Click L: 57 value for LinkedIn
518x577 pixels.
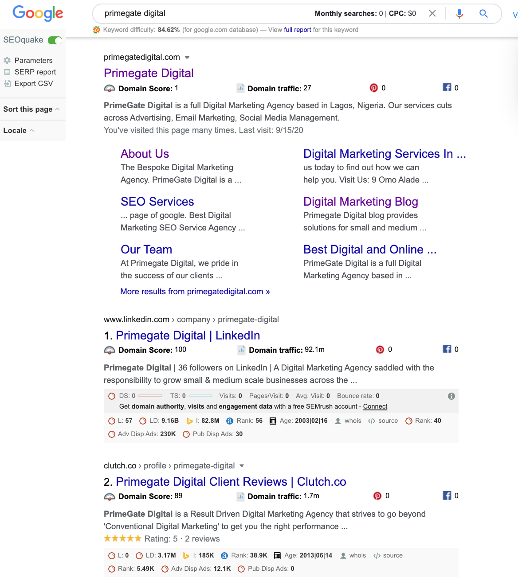tap(125, 421)
